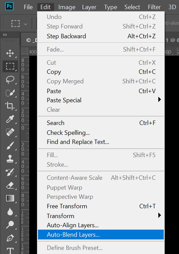Select the Move tool
179x254 pixels.
click(x=10, y=53)
